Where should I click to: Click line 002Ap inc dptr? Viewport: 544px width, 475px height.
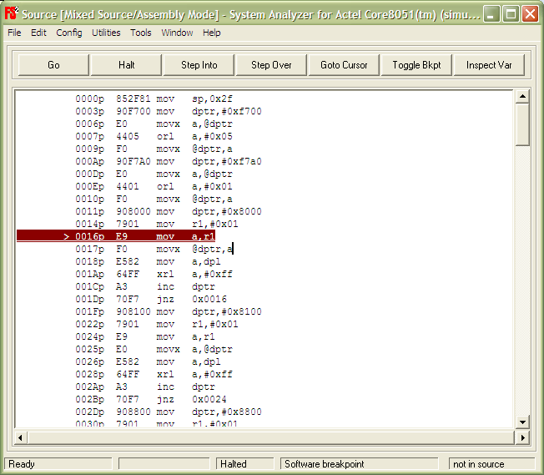(x=145, y=387)
